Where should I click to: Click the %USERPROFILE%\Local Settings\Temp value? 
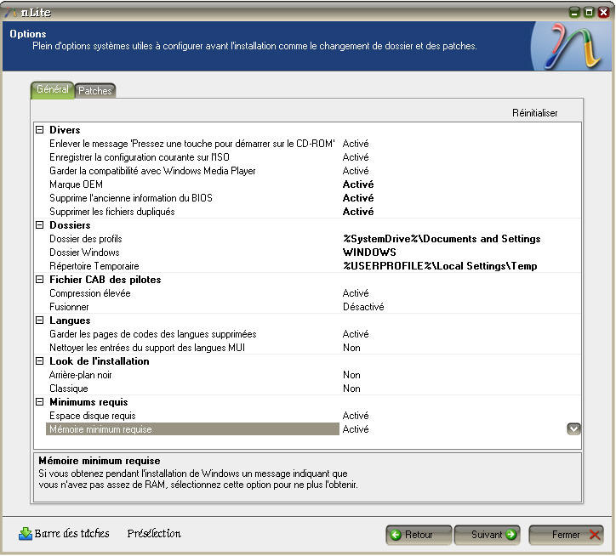click(x=440, y=266)
